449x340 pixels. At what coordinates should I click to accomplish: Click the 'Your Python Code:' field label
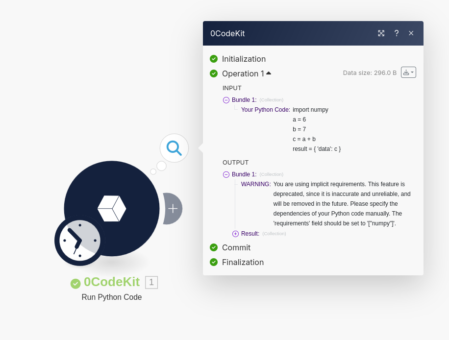266,110
